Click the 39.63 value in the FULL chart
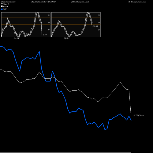The width and height of the screenshot is (153, 153). 95,26
